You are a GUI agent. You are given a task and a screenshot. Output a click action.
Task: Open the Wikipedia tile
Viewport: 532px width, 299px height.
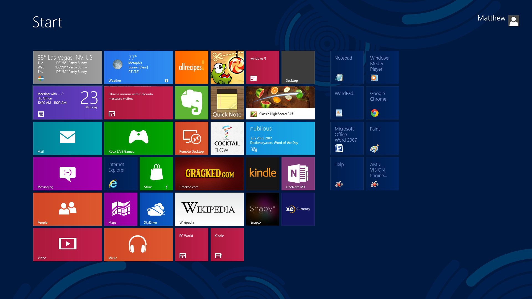point(209,209)
